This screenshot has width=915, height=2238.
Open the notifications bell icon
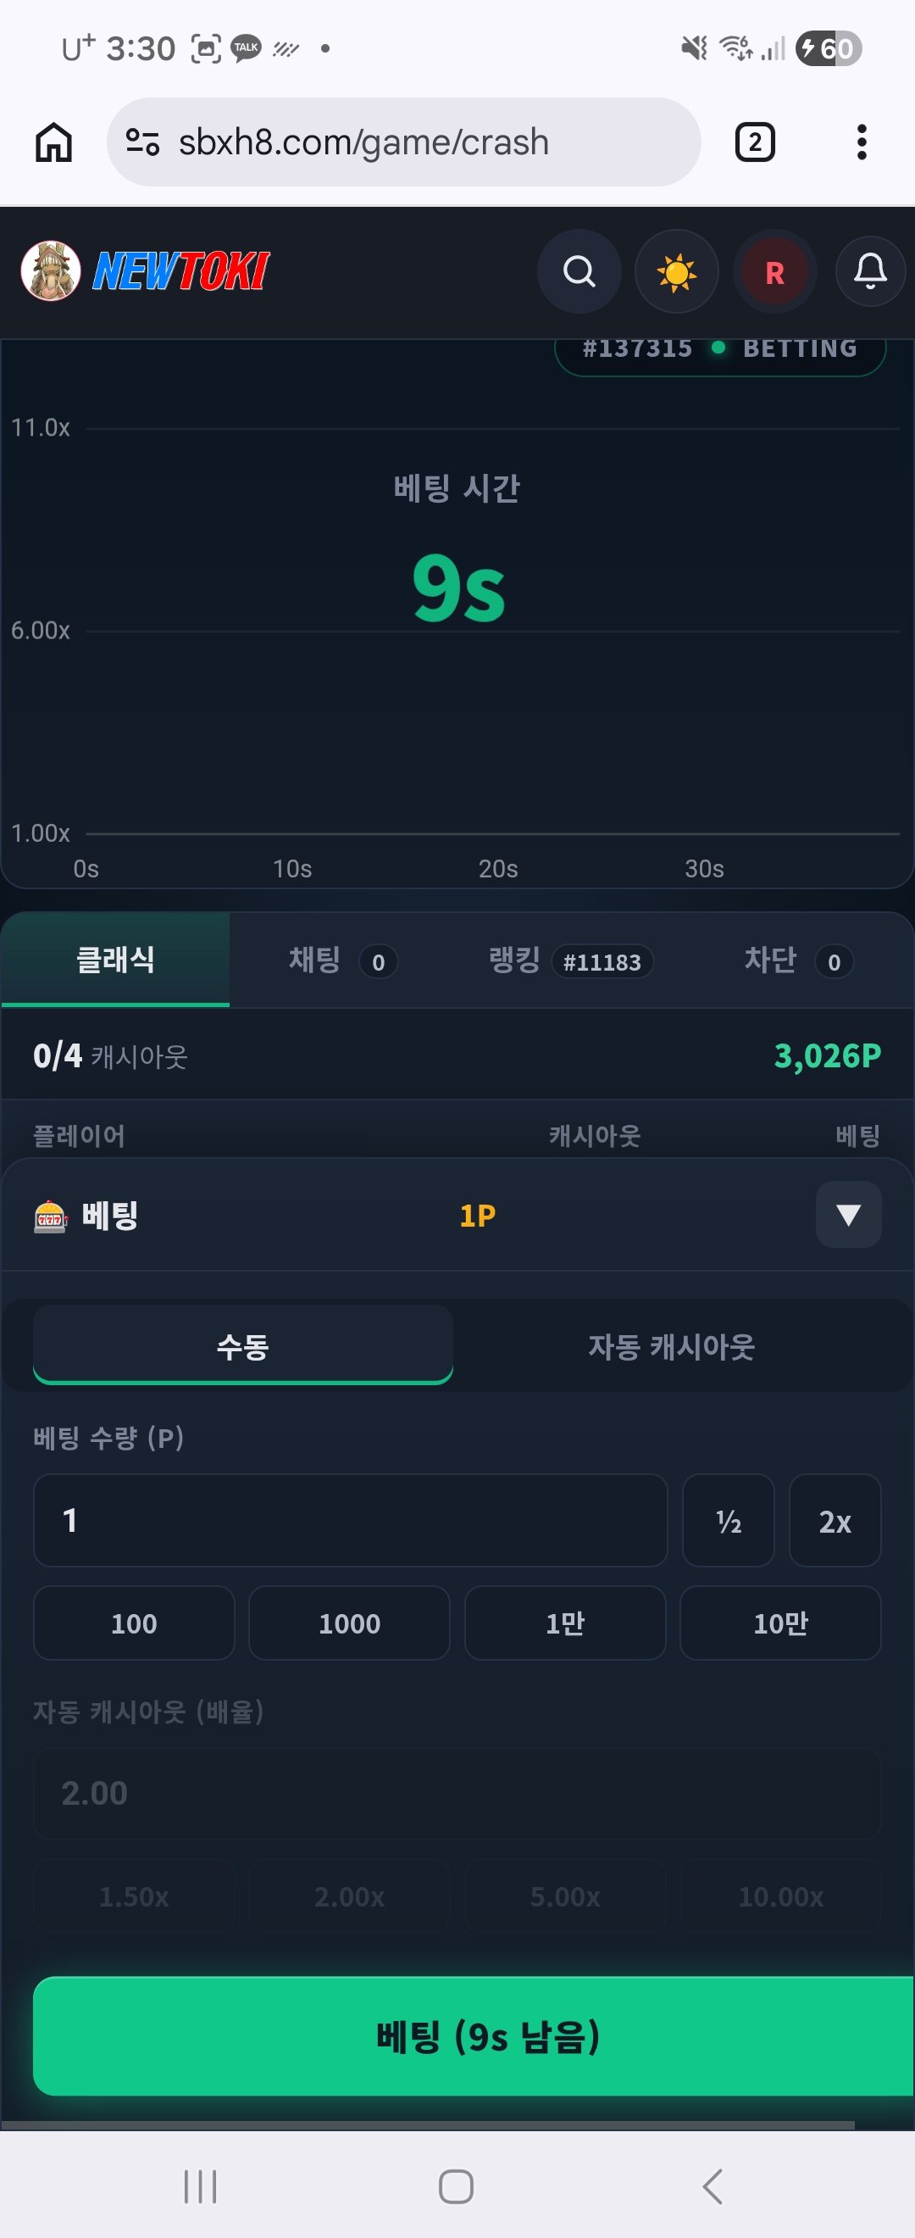(x=870, y=272)
